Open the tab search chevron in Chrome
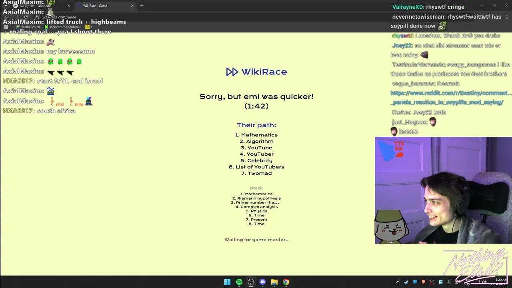This screenshot has height=288, width=512. [6, 6]
